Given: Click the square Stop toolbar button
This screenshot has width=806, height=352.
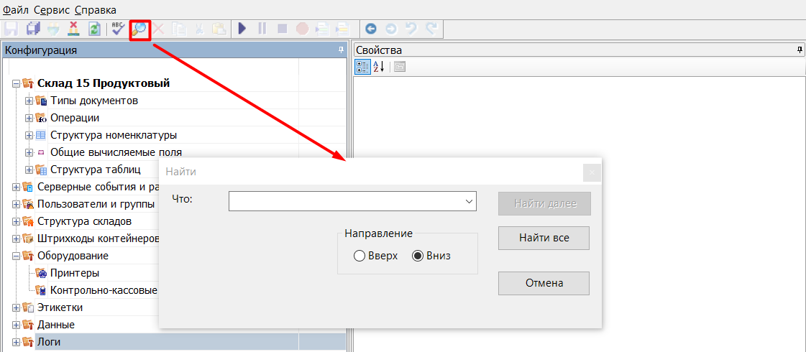Looking at the screenshot, I should [x=282, y=29].
